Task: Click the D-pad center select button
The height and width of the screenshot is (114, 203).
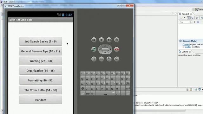Action: click(105, 49)
